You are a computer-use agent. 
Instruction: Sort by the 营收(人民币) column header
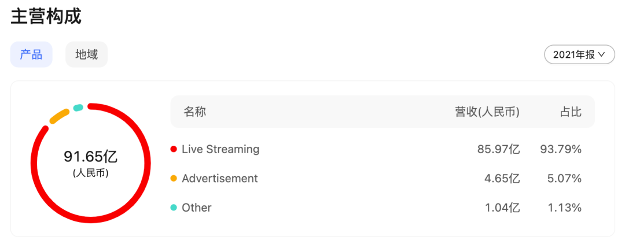point(487,112)
